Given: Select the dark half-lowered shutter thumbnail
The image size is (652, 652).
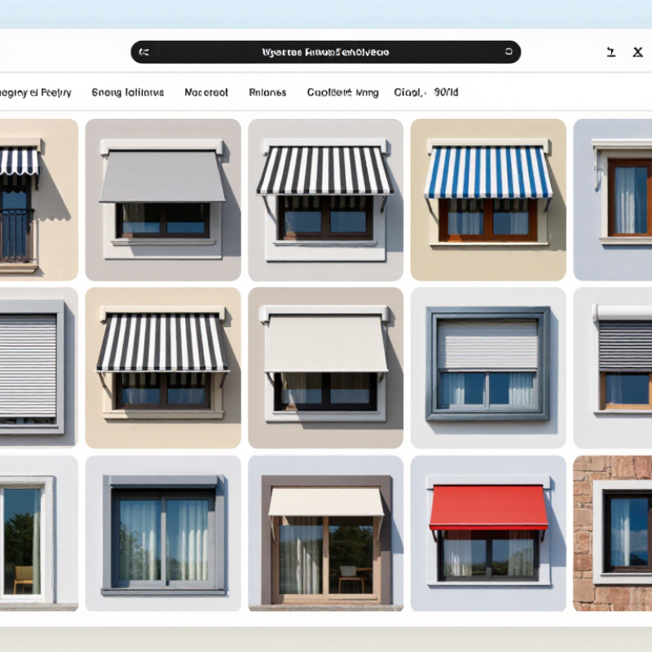Looking at the screenshot, I should [x=613, y=368].
